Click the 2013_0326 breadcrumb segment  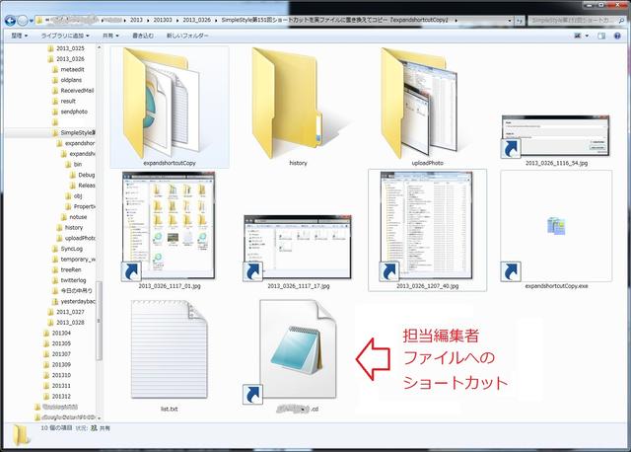196,20
